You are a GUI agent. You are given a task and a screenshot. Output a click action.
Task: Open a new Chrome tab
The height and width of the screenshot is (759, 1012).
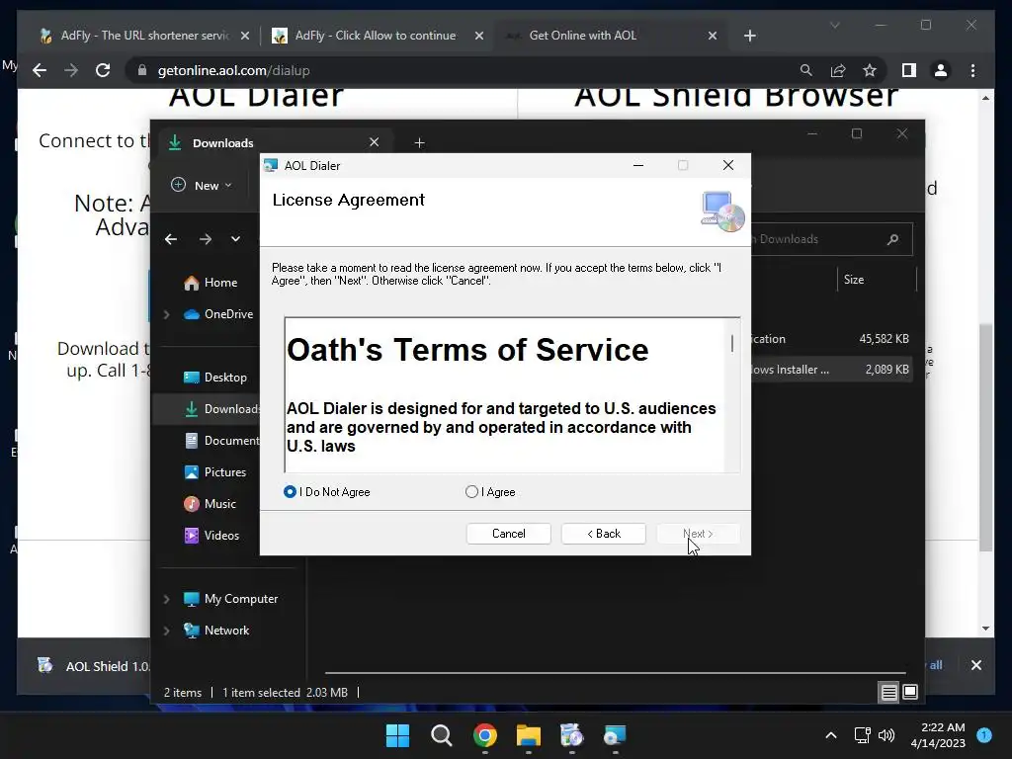click(749, 37)
